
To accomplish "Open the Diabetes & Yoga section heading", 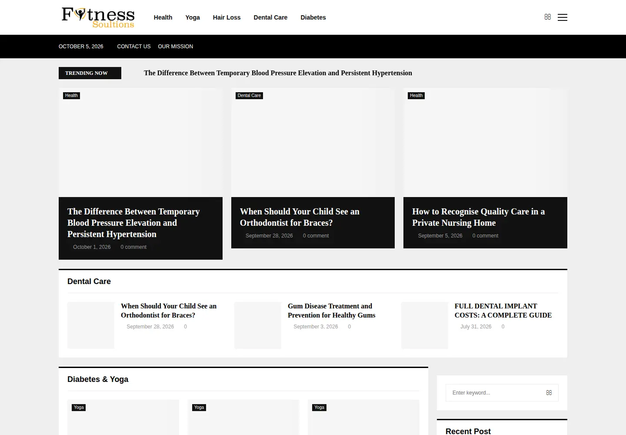I will [x=98, y=379].
